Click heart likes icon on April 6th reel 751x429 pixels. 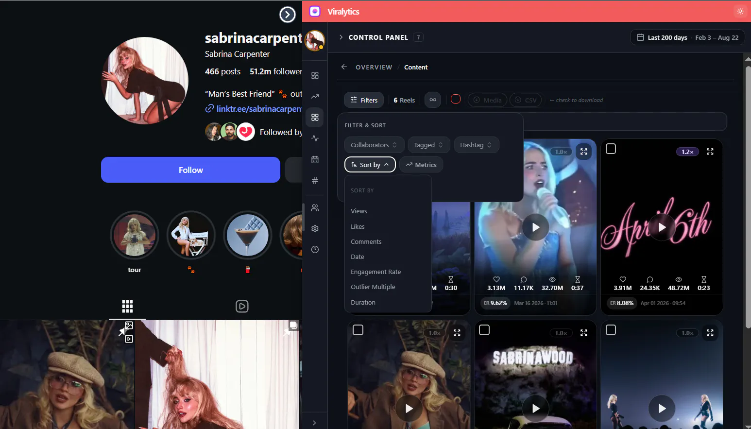pyautogui.click(x=623, y=279)
